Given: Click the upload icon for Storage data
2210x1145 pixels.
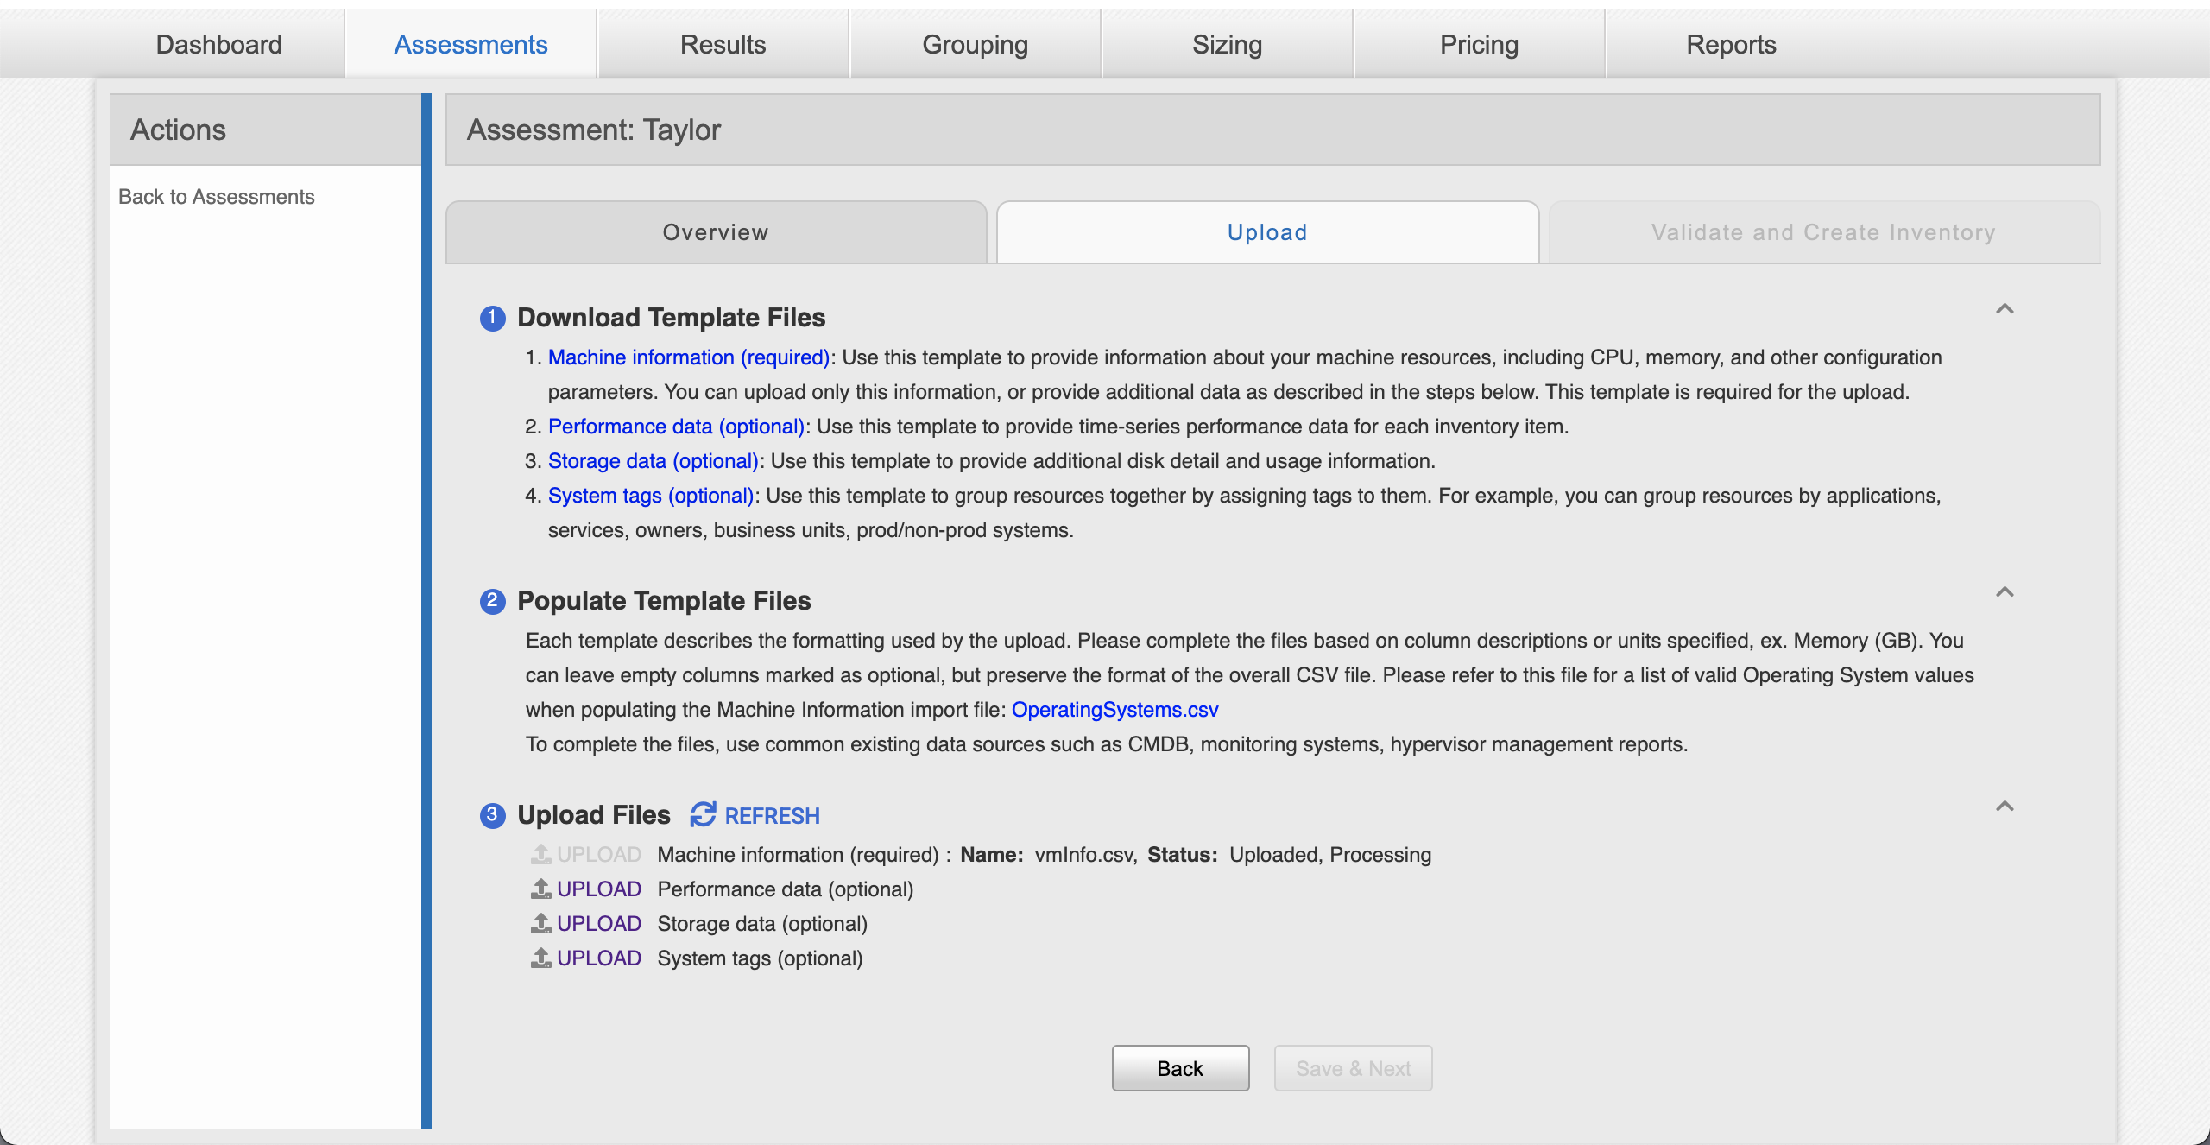Looking at the screenshot, I should (540, 923).
